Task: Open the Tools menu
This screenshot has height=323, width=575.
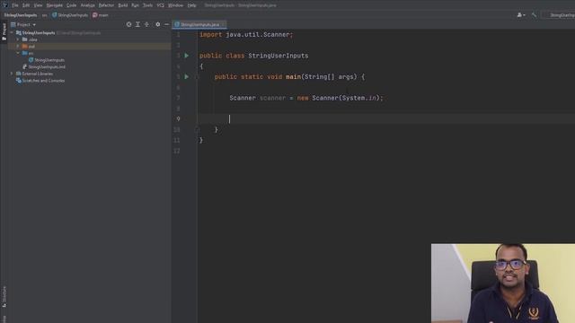Action: (147, 5)
